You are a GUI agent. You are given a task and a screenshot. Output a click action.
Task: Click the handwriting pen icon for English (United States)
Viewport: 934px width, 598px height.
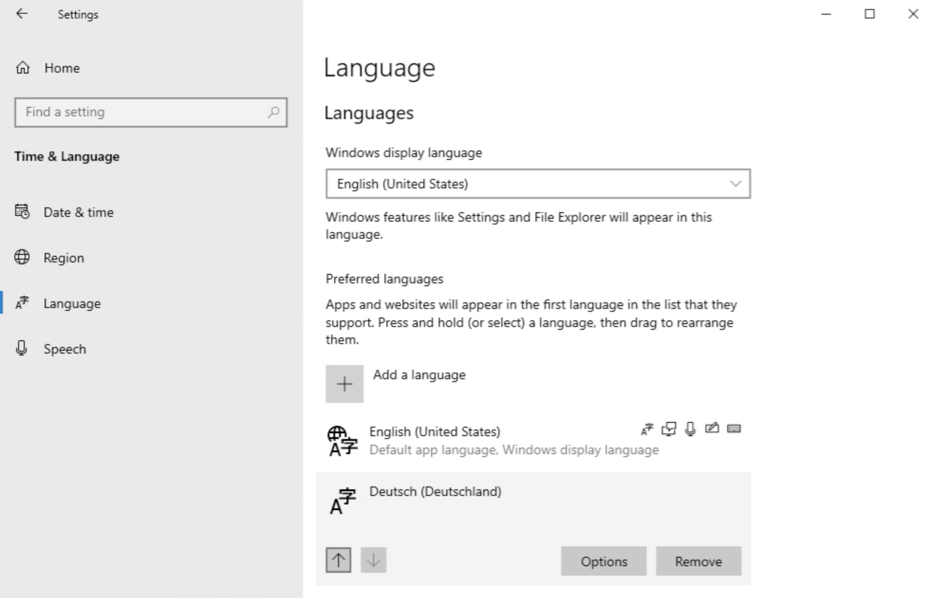point(712,429)
